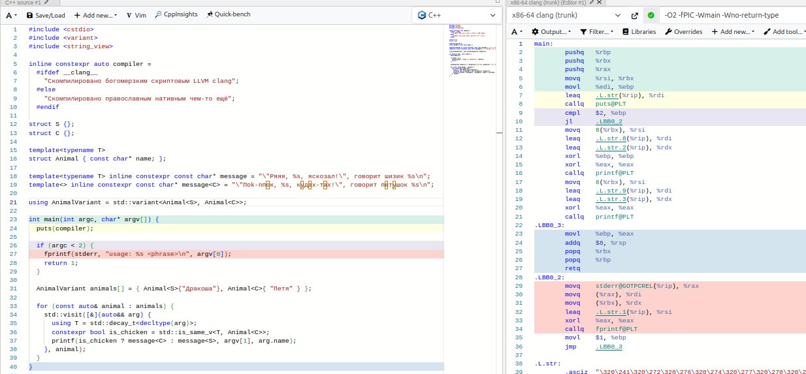Jump to .LBB0_2 label from the jl instruction
Screen dimensions: 806x374
(x=609, y=121)
